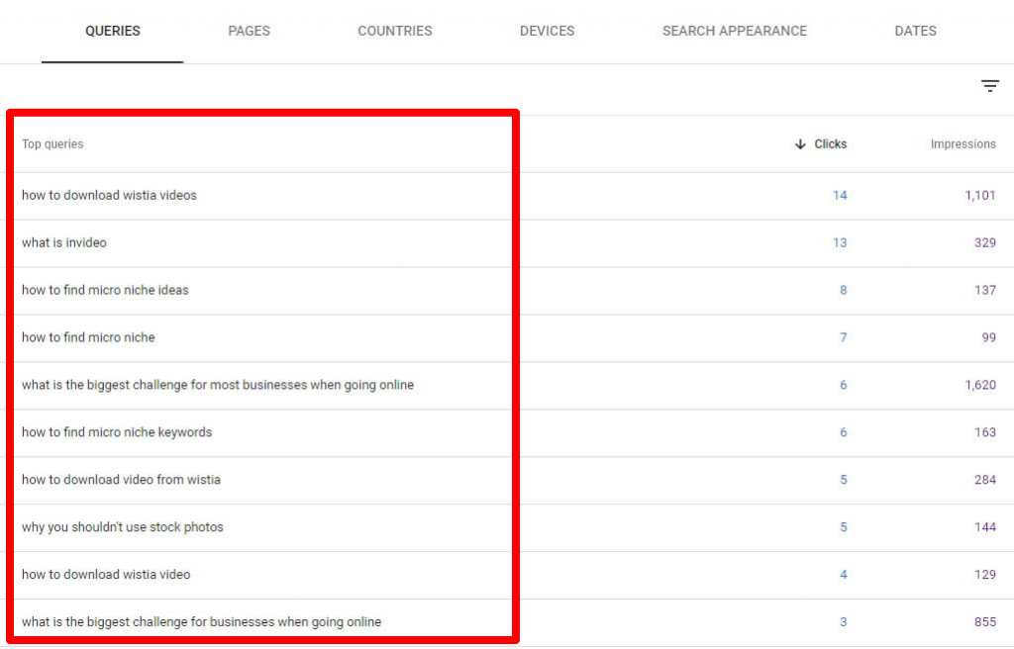The width and height of the screenshot is (1014, 649).
Task: Open query 'how to find micro niche ideas'
Action: [105, 290]
